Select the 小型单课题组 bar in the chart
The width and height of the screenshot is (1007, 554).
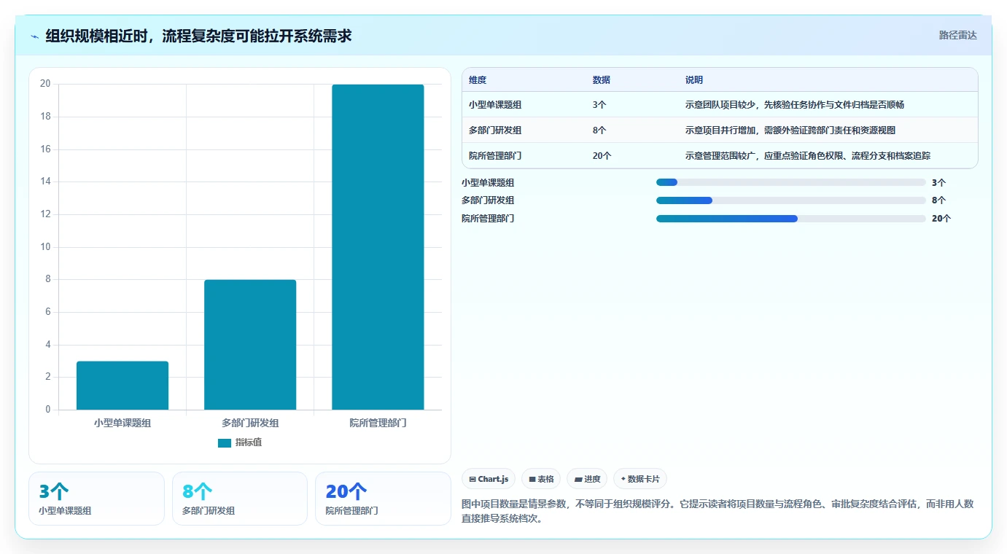tap(123, 386)
